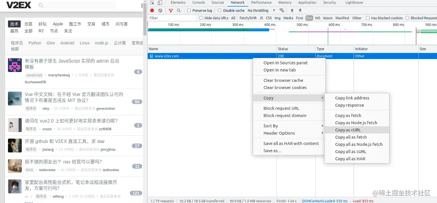Sort by the Status column header
Image resolution: width=437 pixels, height=203 pixels.
296,49
